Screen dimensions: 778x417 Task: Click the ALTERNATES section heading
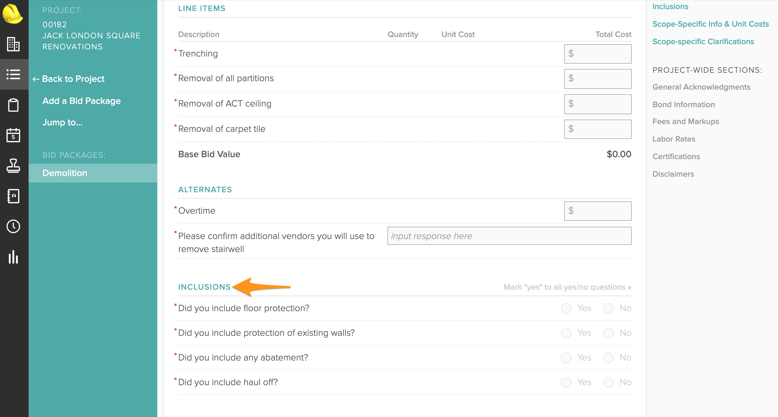tap(205, 190)
